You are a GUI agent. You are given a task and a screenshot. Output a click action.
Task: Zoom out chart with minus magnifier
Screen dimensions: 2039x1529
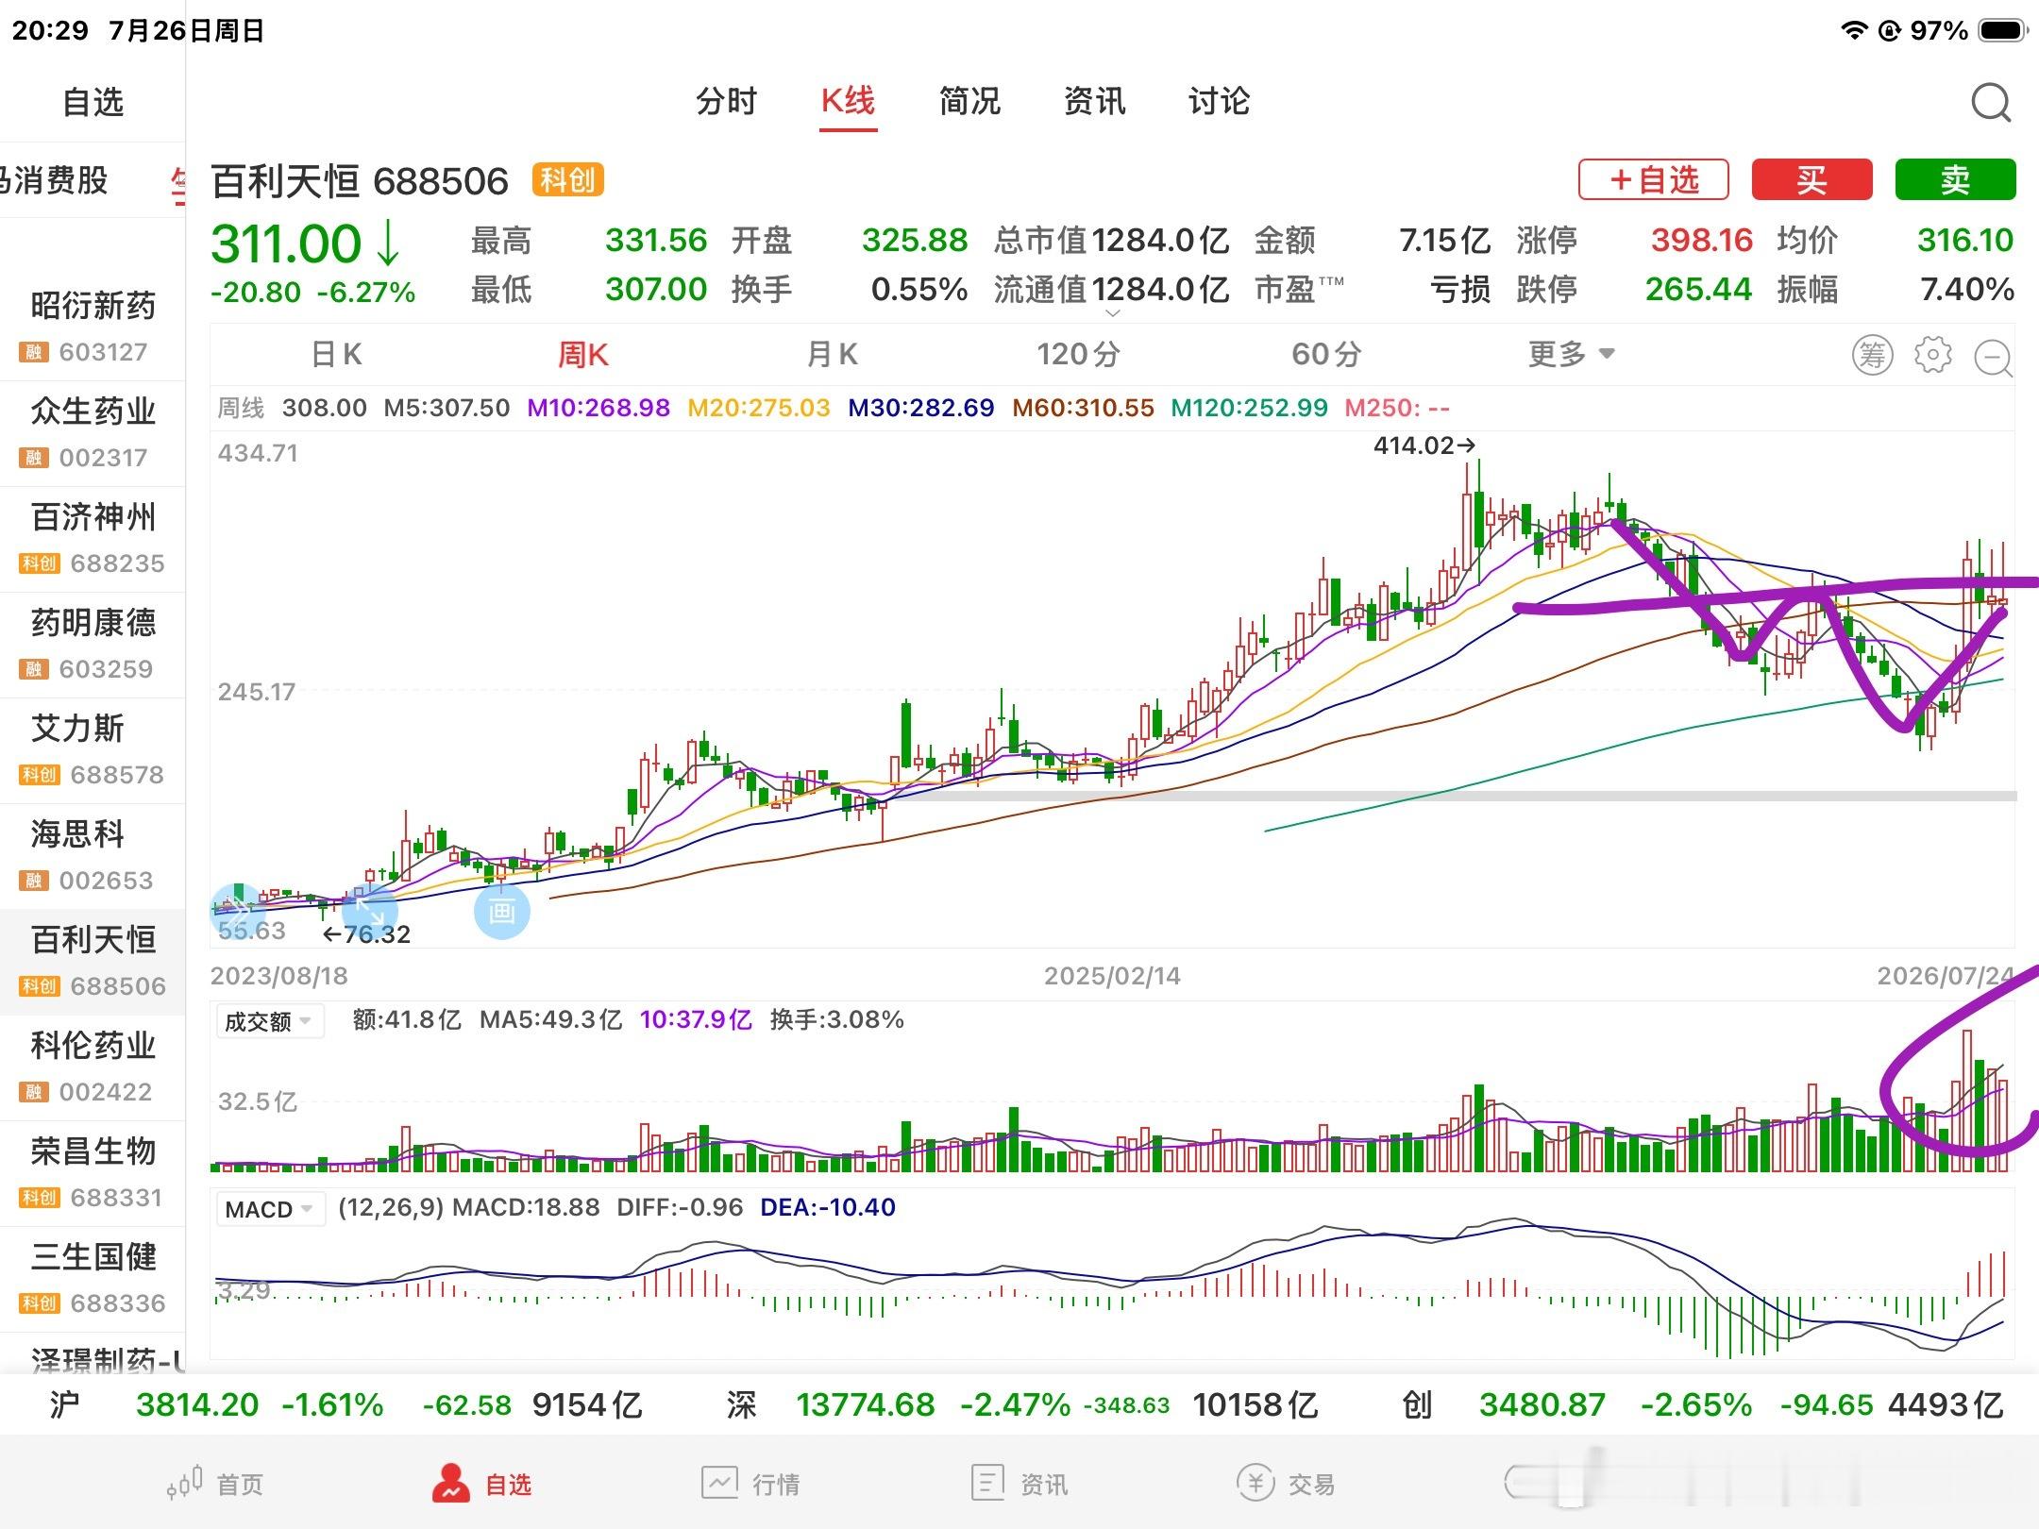click(1994, 358)
